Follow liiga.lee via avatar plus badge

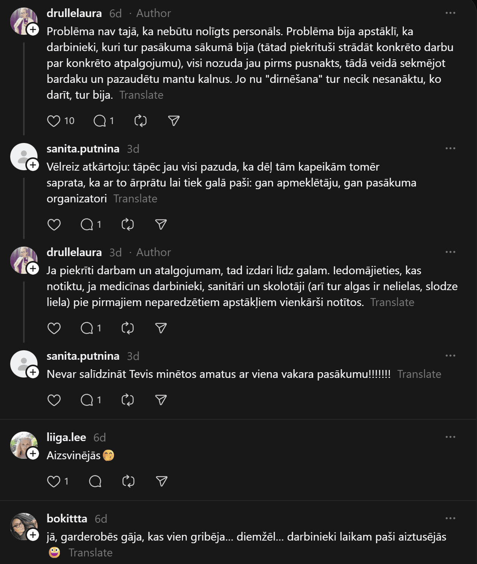33,454
